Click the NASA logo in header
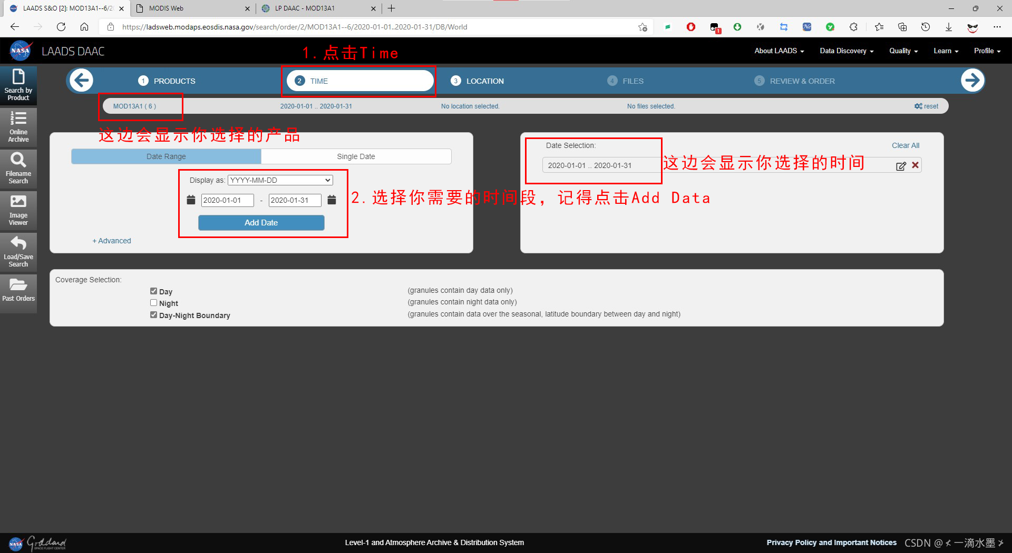Viewport: 1012px width, 553px height. (20, 51)
